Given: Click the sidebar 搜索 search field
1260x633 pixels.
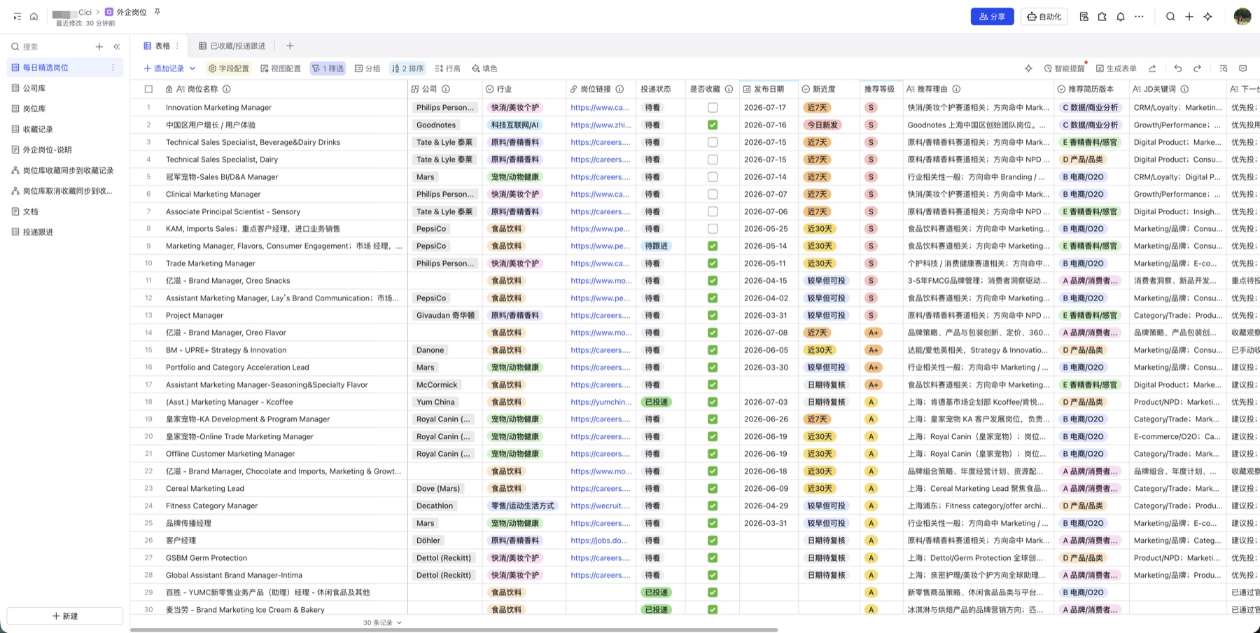Looking at the screenshot, I should point(49,47).
